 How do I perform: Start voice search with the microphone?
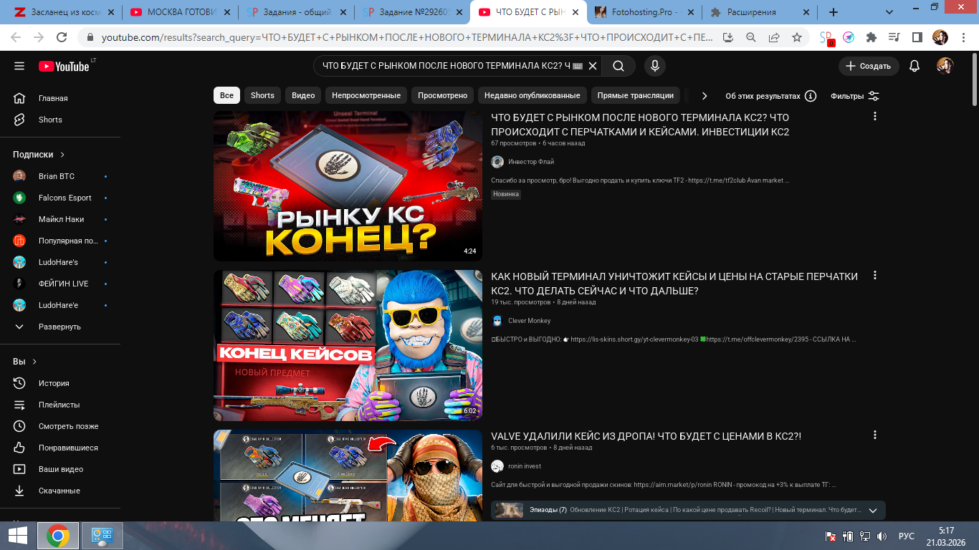654,66
